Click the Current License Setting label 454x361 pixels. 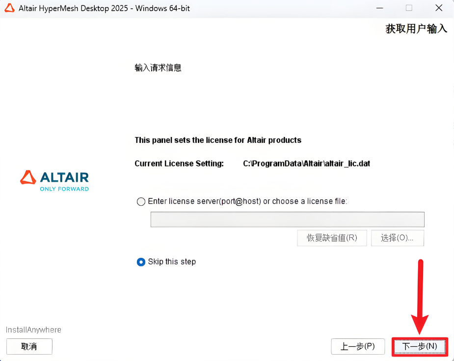pyautogui.click(x=179, y=164)
